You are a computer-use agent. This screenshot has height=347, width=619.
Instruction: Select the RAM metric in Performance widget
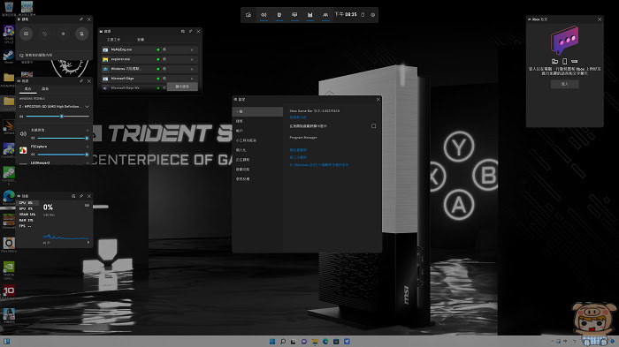tap(27, 221)
